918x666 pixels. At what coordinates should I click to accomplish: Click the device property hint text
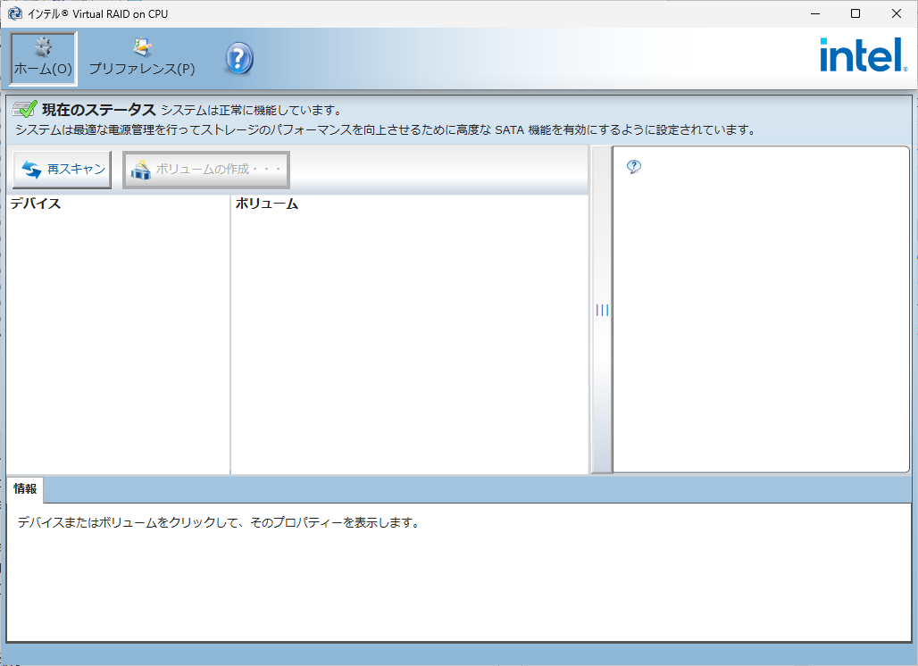point(218,522)
